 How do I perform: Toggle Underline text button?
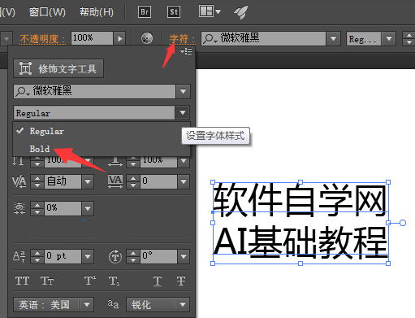pyautogui.click(x=158, y=281)
